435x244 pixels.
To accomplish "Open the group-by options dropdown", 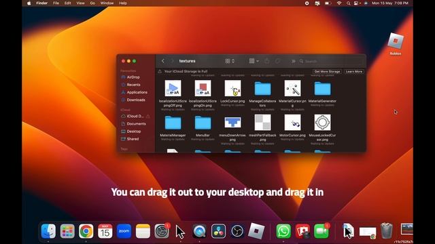I will pos(254,61).
